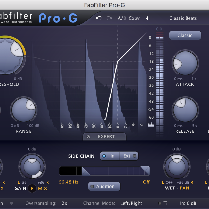Click the 0 dB label under the THRESHOLD knob
This screenshot has height=209, width=209.
(18, 79)
